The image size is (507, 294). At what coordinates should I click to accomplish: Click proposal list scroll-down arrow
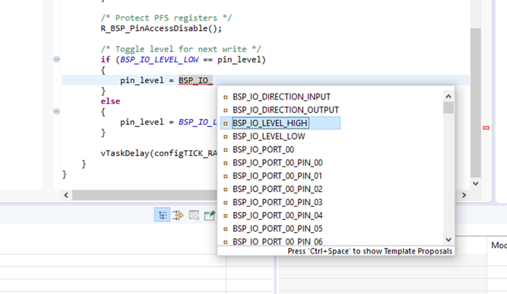point(448,240)
